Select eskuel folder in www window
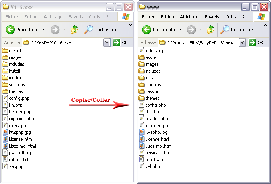The height and width of the screenshot is (184, 271). [148, 57]
